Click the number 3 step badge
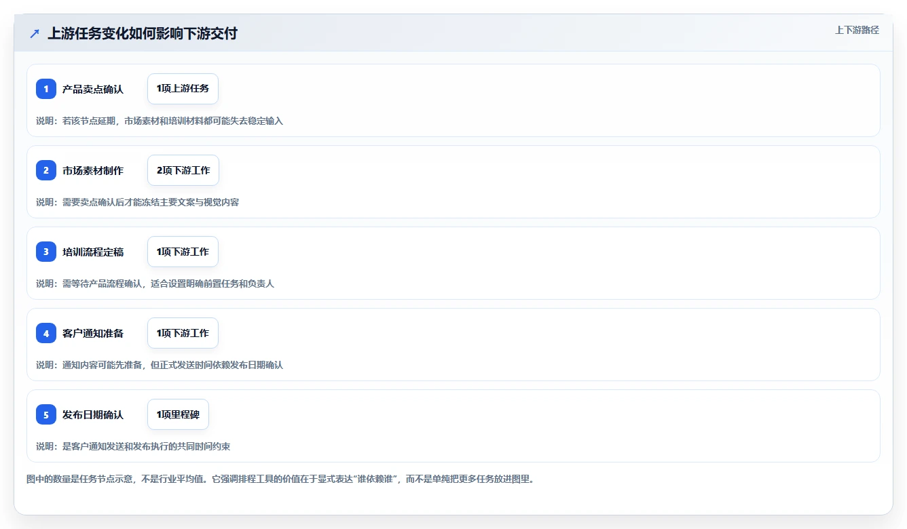 (46, 252)
